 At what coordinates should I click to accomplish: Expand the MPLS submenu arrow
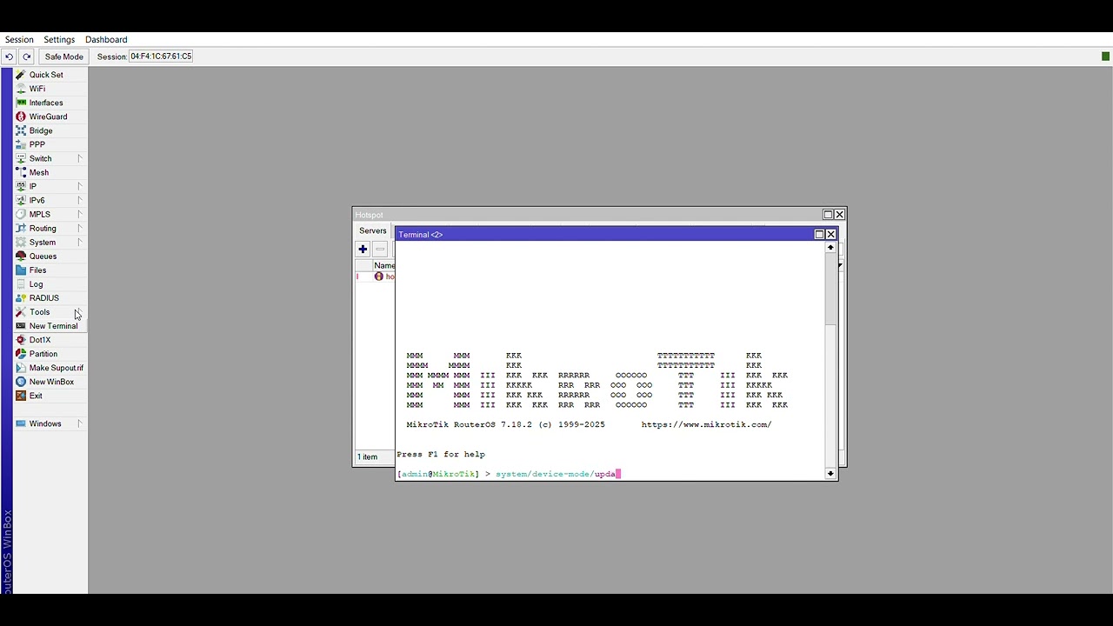pyautogui.click(x=79, y=214)
